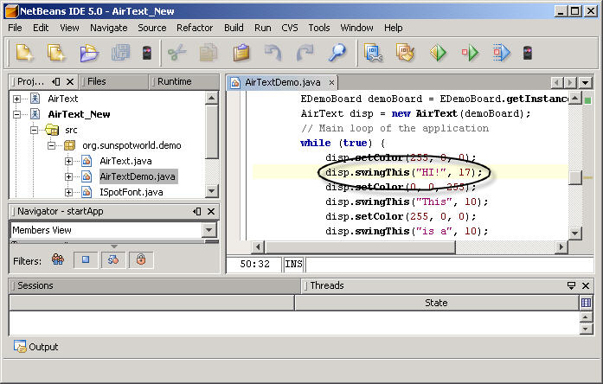The height and width of the screenshot is (384, 603).
Task: Switch to the Files tab
Action: coord(113,82)
